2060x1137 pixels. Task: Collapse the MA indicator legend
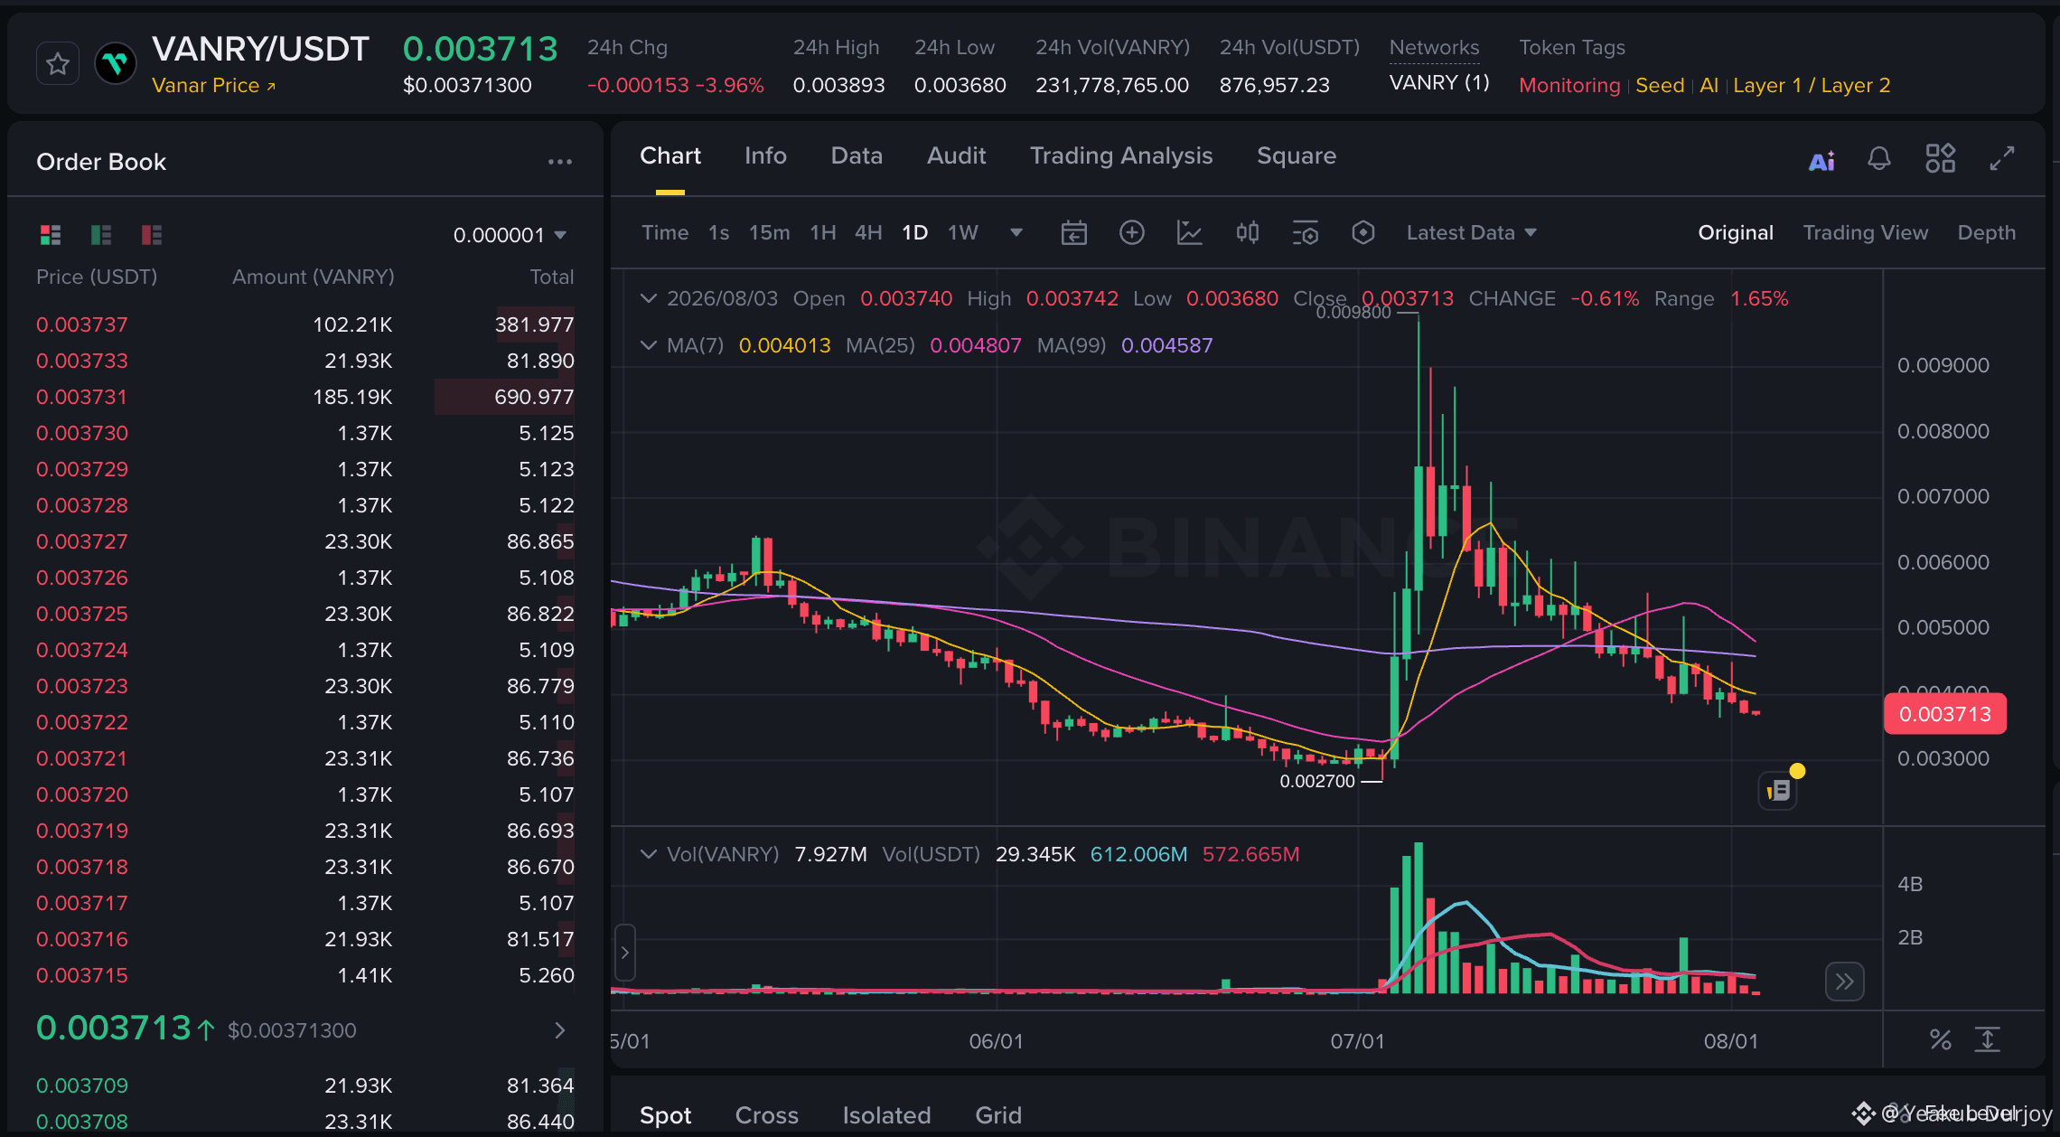click(648, 345)
